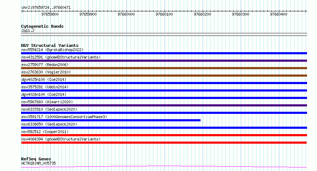Click nsv6337810 (Sedlazeck2020) label
317x171 pixels.
click(49, 109)
